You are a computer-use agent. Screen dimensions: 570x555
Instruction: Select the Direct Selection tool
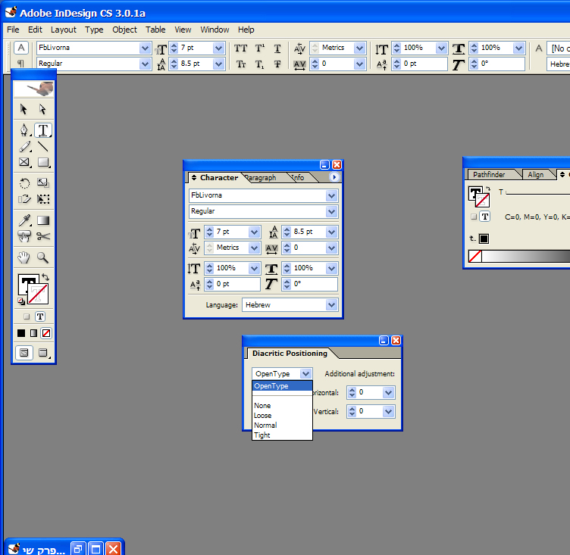pyautogui.click(x=43, y=109)
